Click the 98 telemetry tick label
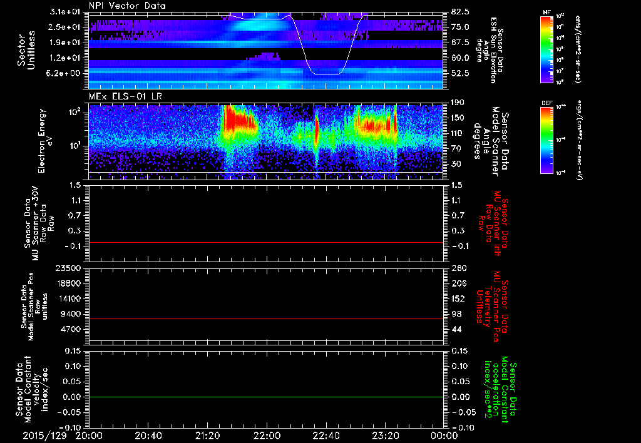The width and height of the screenshot is (641, 443). (x=456, y=314)
